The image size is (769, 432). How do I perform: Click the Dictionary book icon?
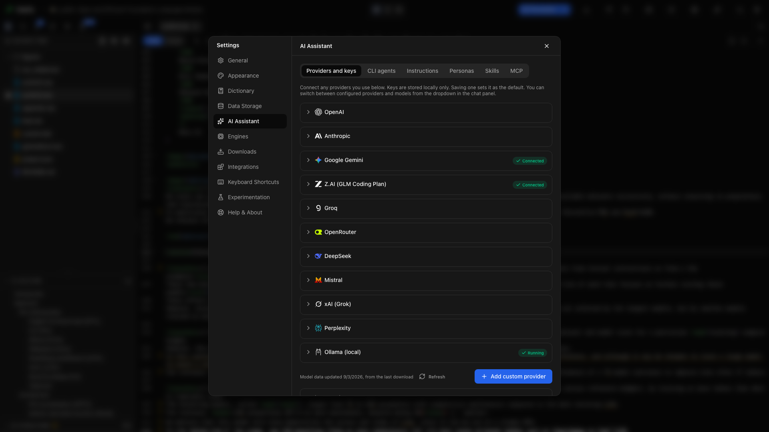click(x=221, y=91)
